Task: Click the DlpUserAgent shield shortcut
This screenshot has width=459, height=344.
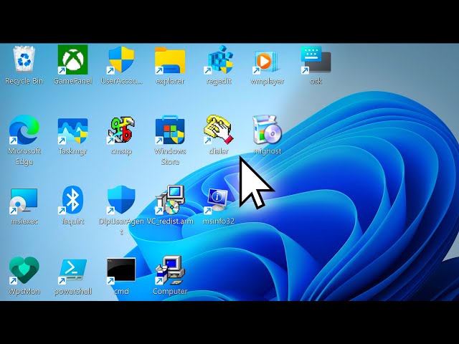Action: 121,200
